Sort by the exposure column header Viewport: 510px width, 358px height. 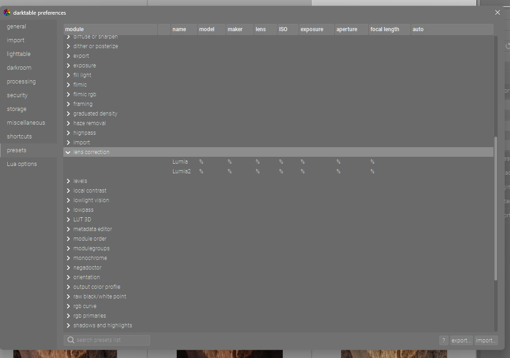click(316, 29)
